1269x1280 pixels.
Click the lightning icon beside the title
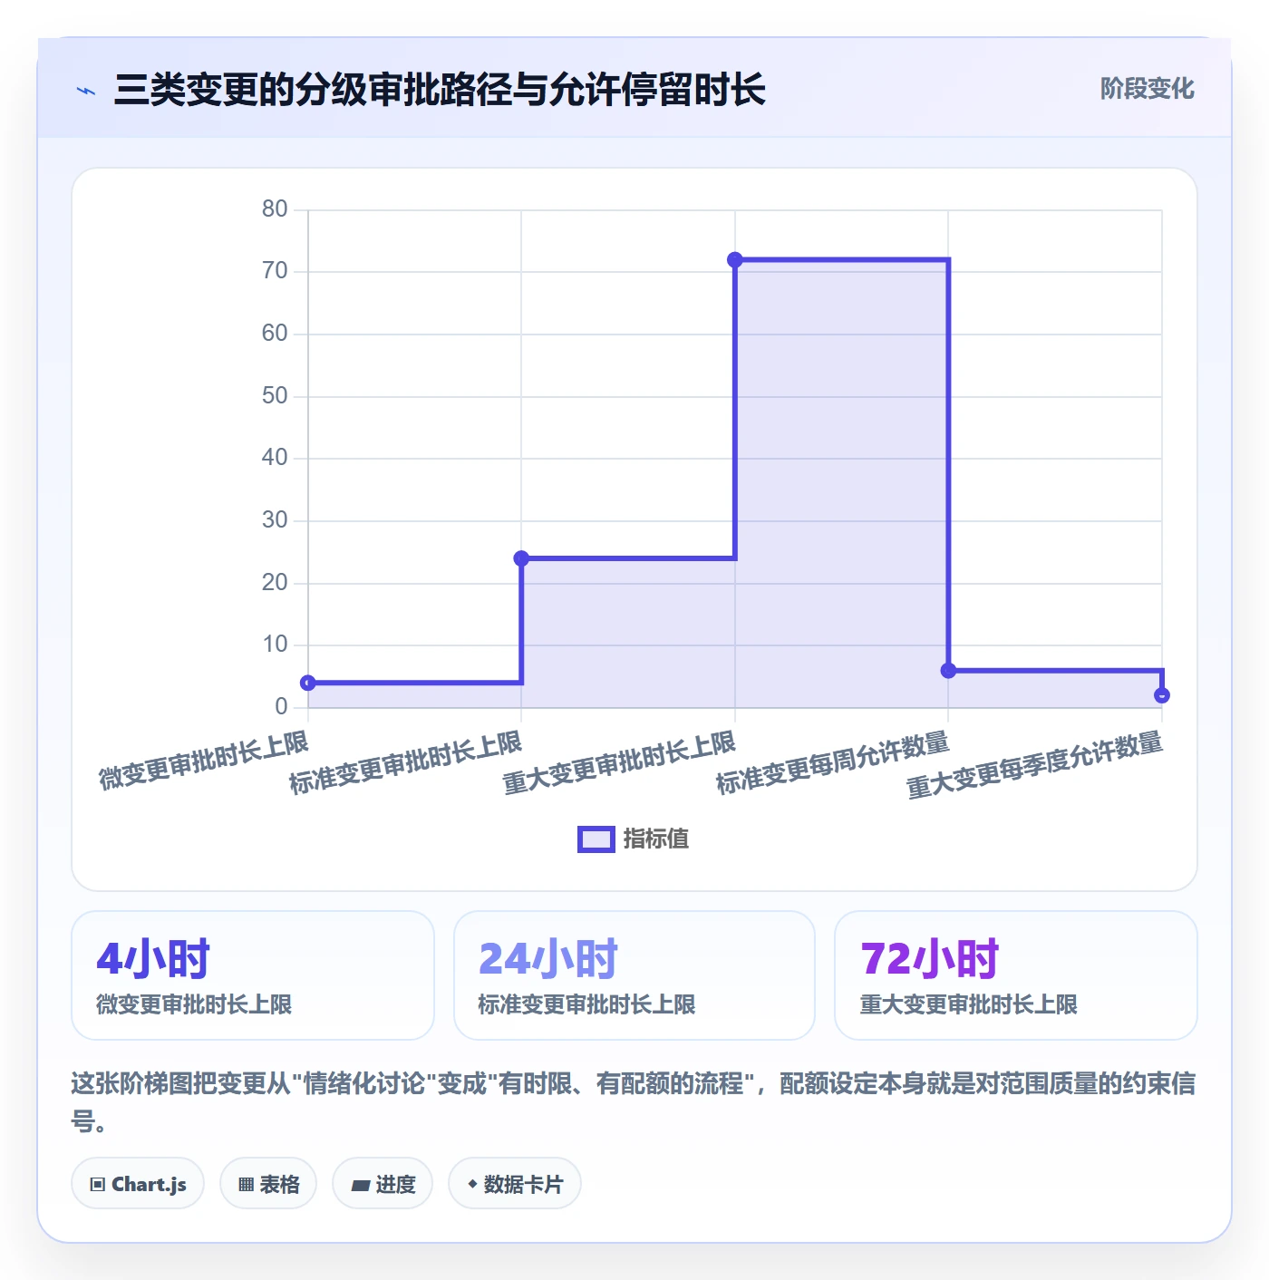click(x=86, y=91)
